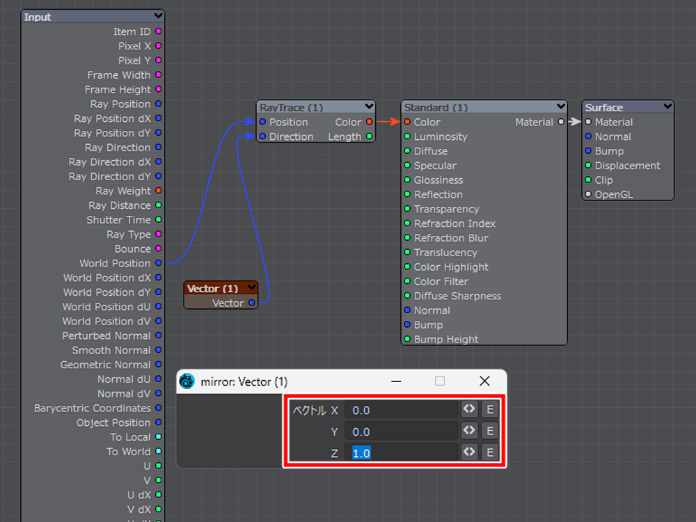696x522 pixels.
Task: Click the E envelope button for Y
Action: tap(489, 432)
